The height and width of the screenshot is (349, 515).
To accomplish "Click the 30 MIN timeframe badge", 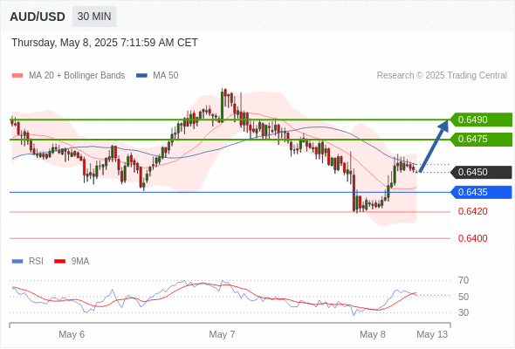I will click(94, 17).
